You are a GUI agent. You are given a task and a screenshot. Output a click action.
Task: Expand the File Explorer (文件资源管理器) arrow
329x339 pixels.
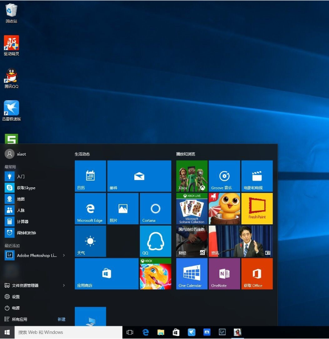[64, 285]
